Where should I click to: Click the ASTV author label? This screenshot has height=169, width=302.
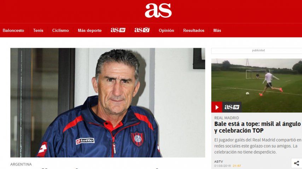[x=219, y=162]
